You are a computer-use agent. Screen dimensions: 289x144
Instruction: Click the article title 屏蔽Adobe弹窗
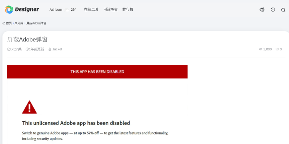click(27, 40)
